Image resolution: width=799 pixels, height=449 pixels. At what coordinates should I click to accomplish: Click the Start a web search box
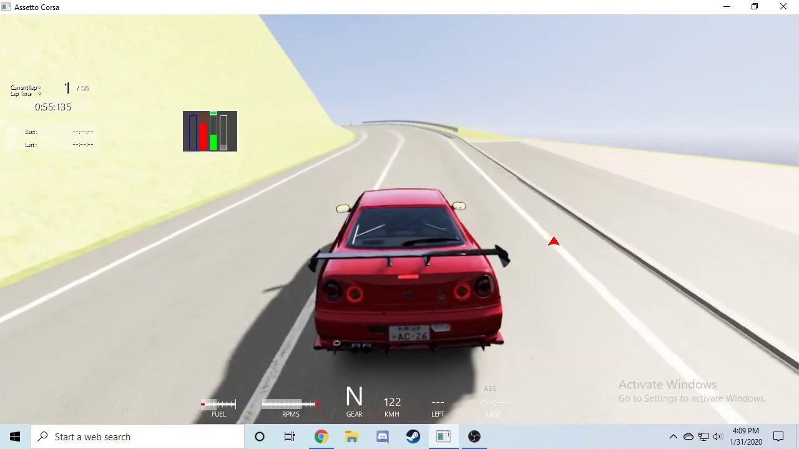(137, 437)
